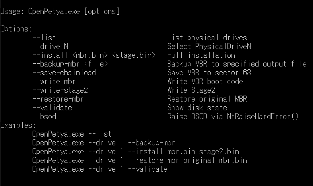Click the 'Save MBR to sector 63' description
The image size is (313, 186).
[x=209, y=72]
